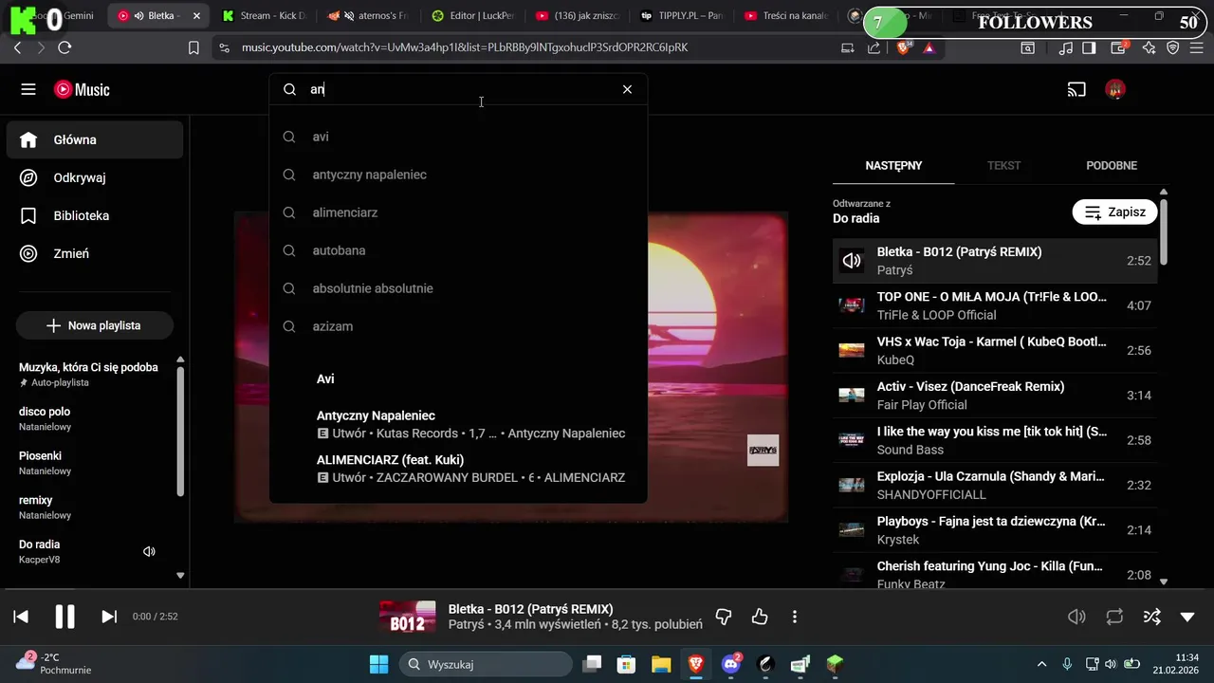Reload the page in the browser
Viewport: 1214px width, 683px height.
coord(64,47)
